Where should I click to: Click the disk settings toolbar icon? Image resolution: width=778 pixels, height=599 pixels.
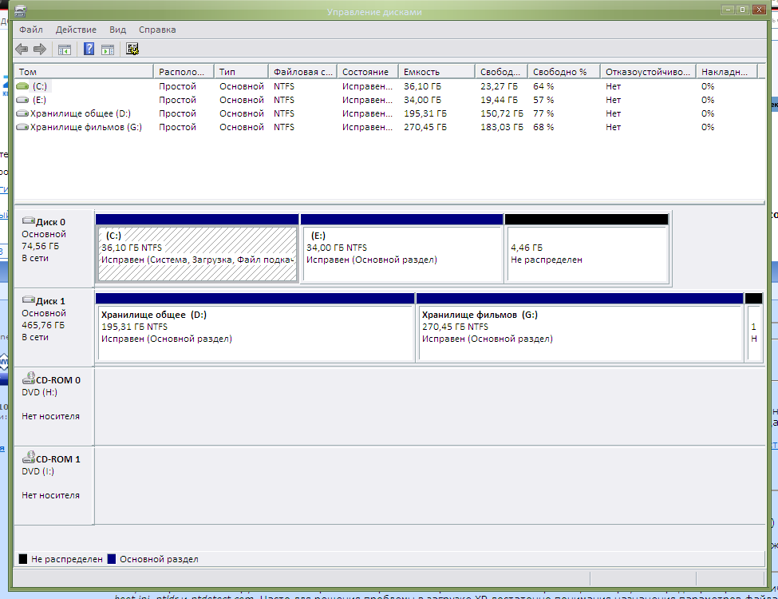132,50
